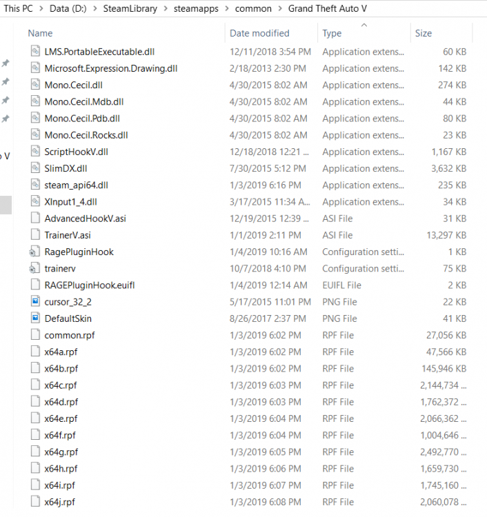Click the x64j.rpf file icon

[x=35, y=502]
